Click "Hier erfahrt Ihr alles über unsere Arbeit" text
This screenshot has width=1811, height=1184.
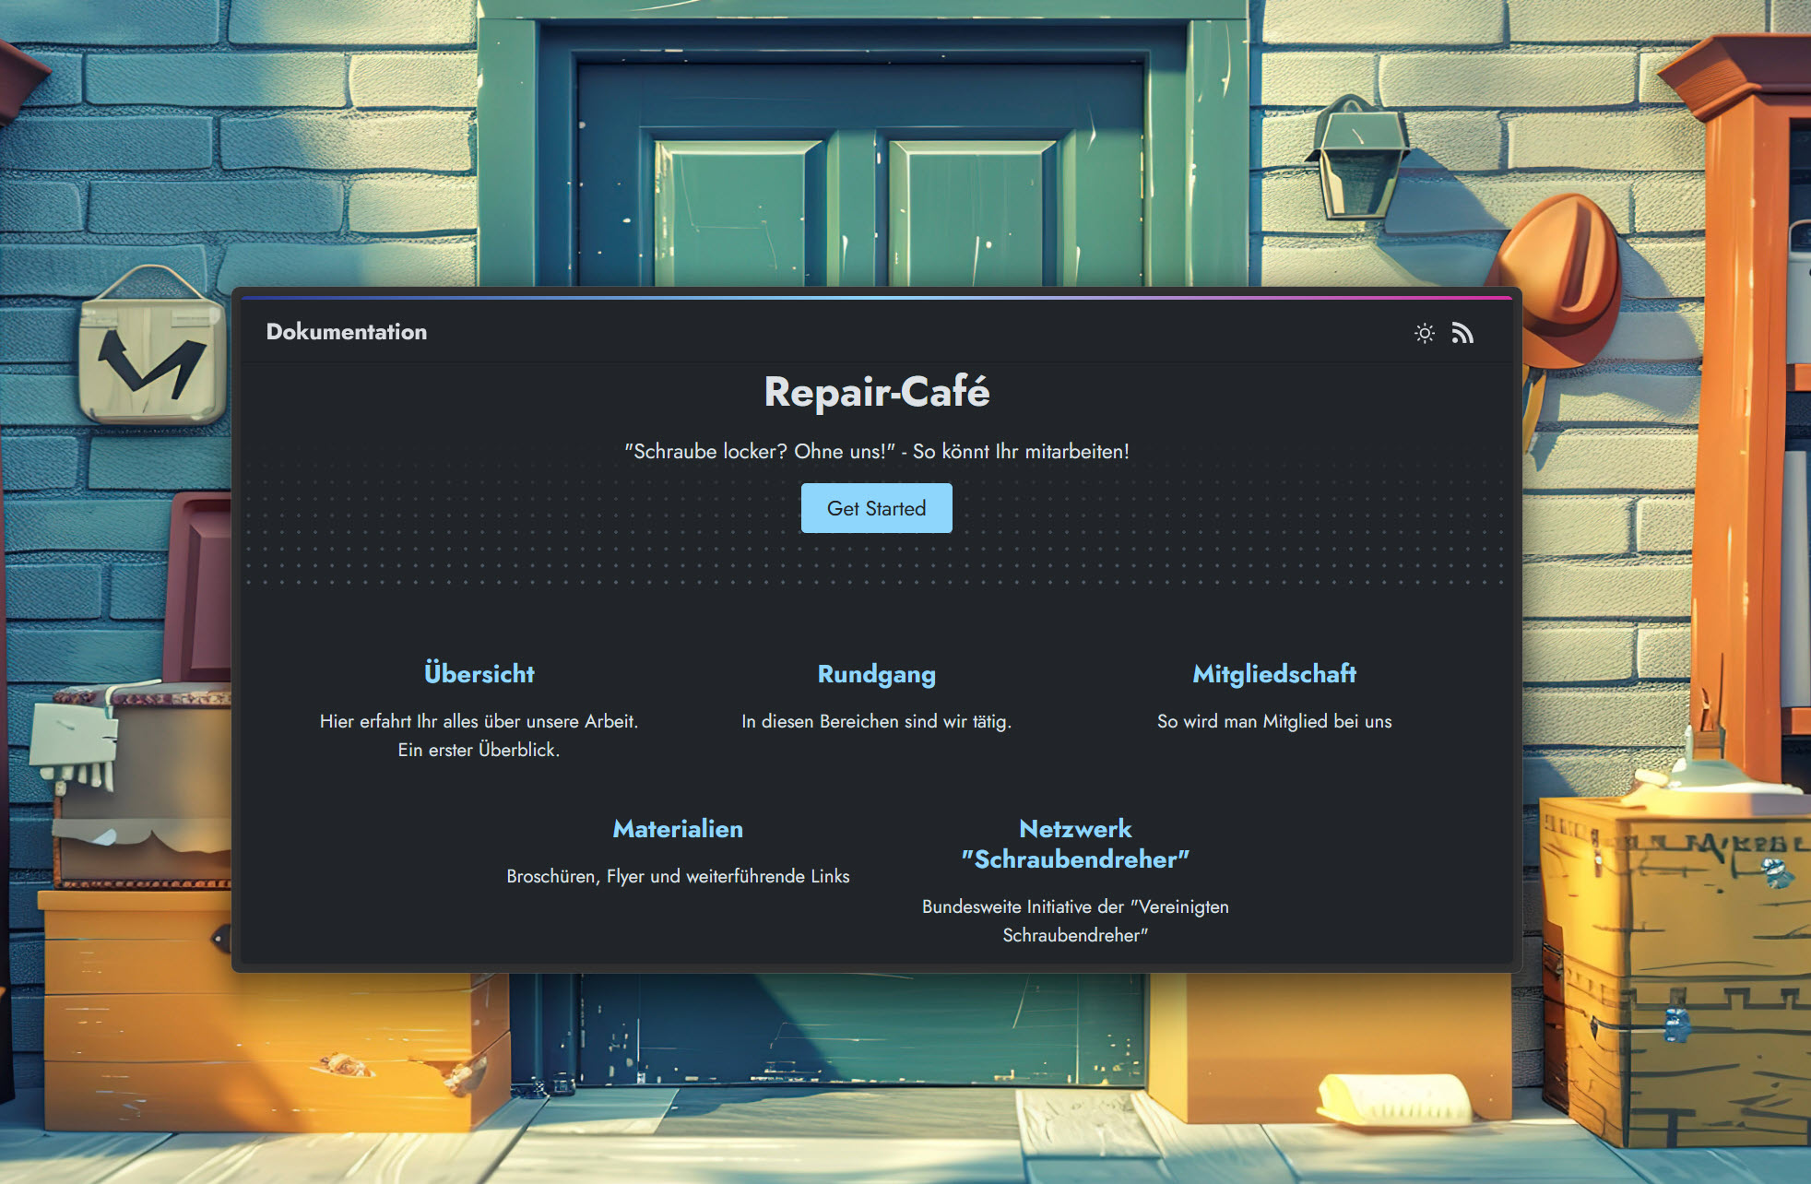tap(479, 721)
